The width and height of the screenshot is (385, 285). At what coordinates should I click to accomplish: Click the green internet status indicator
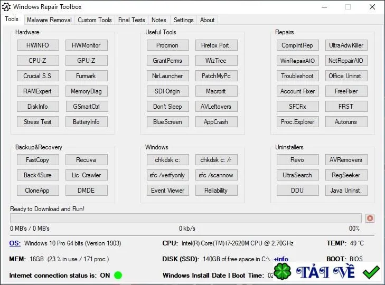[118, 275]
